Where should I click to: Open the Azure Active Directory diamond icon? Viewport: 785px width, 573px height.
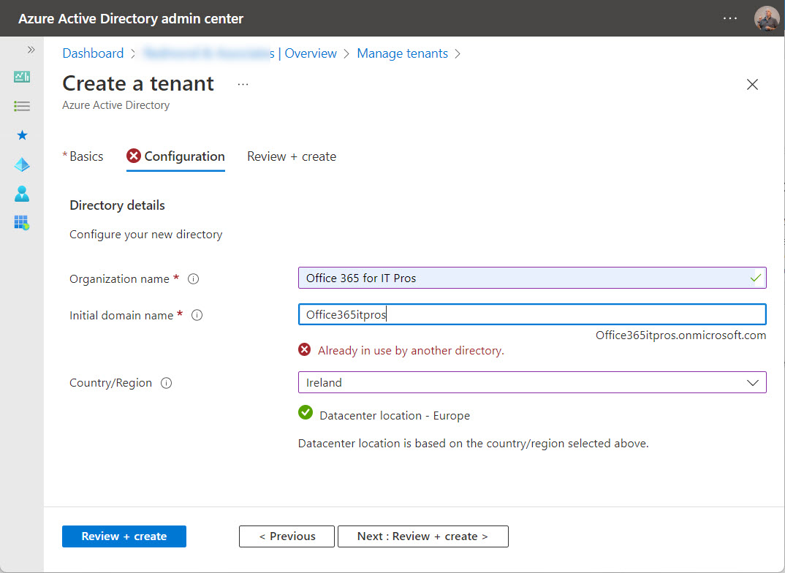(x=22, y=164)
